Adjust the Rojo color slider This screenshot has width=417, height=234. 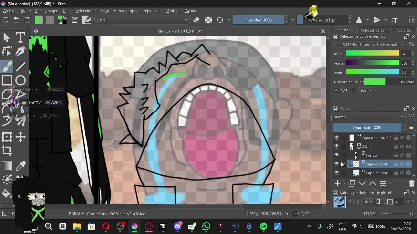pos(372,54)
